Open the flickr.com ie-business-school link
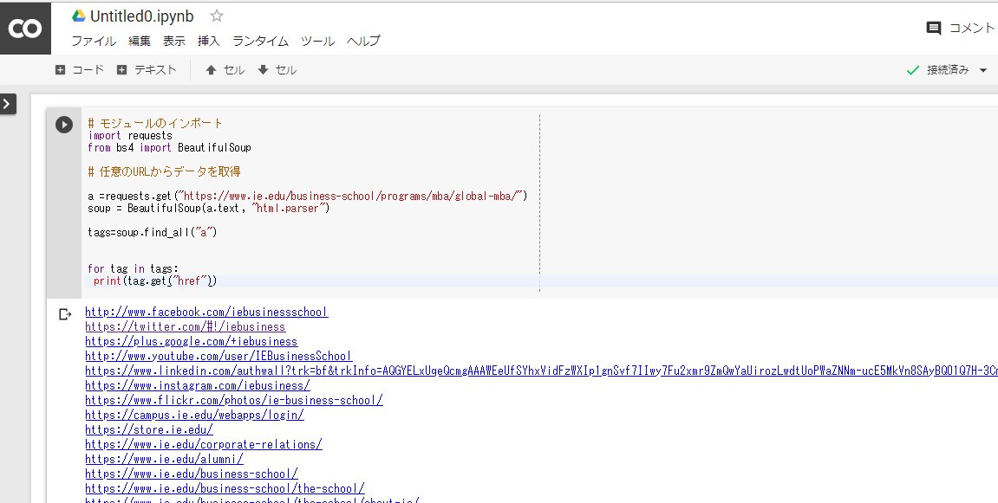998x503 pixels. click(x=233, y=400)
